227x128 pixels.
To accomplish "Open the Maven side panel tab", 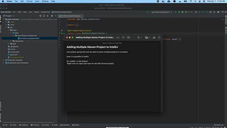I will point(226,31).
